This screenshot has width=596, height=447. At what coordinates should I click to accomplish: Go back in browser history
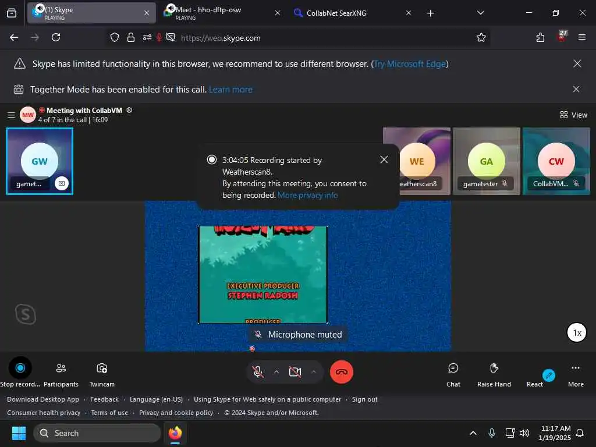point(14,37)
